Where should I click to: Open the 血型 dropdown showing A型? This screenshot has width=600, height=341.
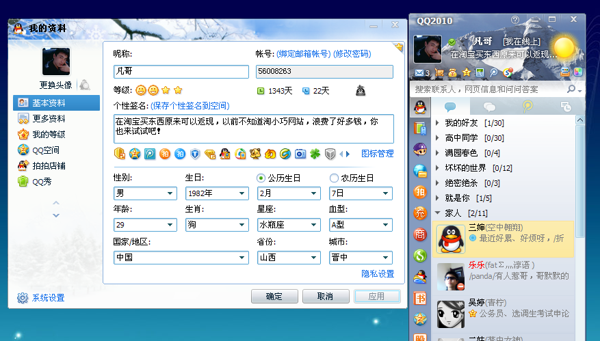[361, 225]
